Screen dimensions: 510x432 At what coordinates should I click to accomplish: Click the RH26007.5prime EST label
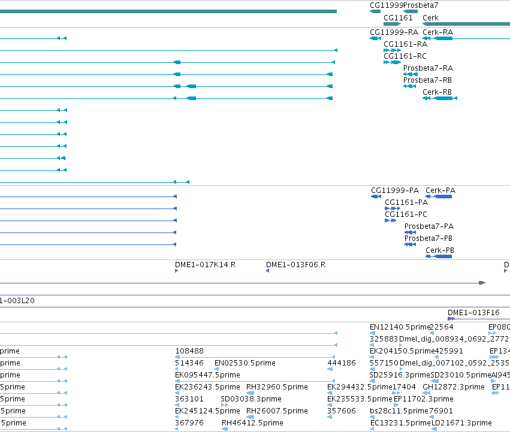[x=277, y=411]
